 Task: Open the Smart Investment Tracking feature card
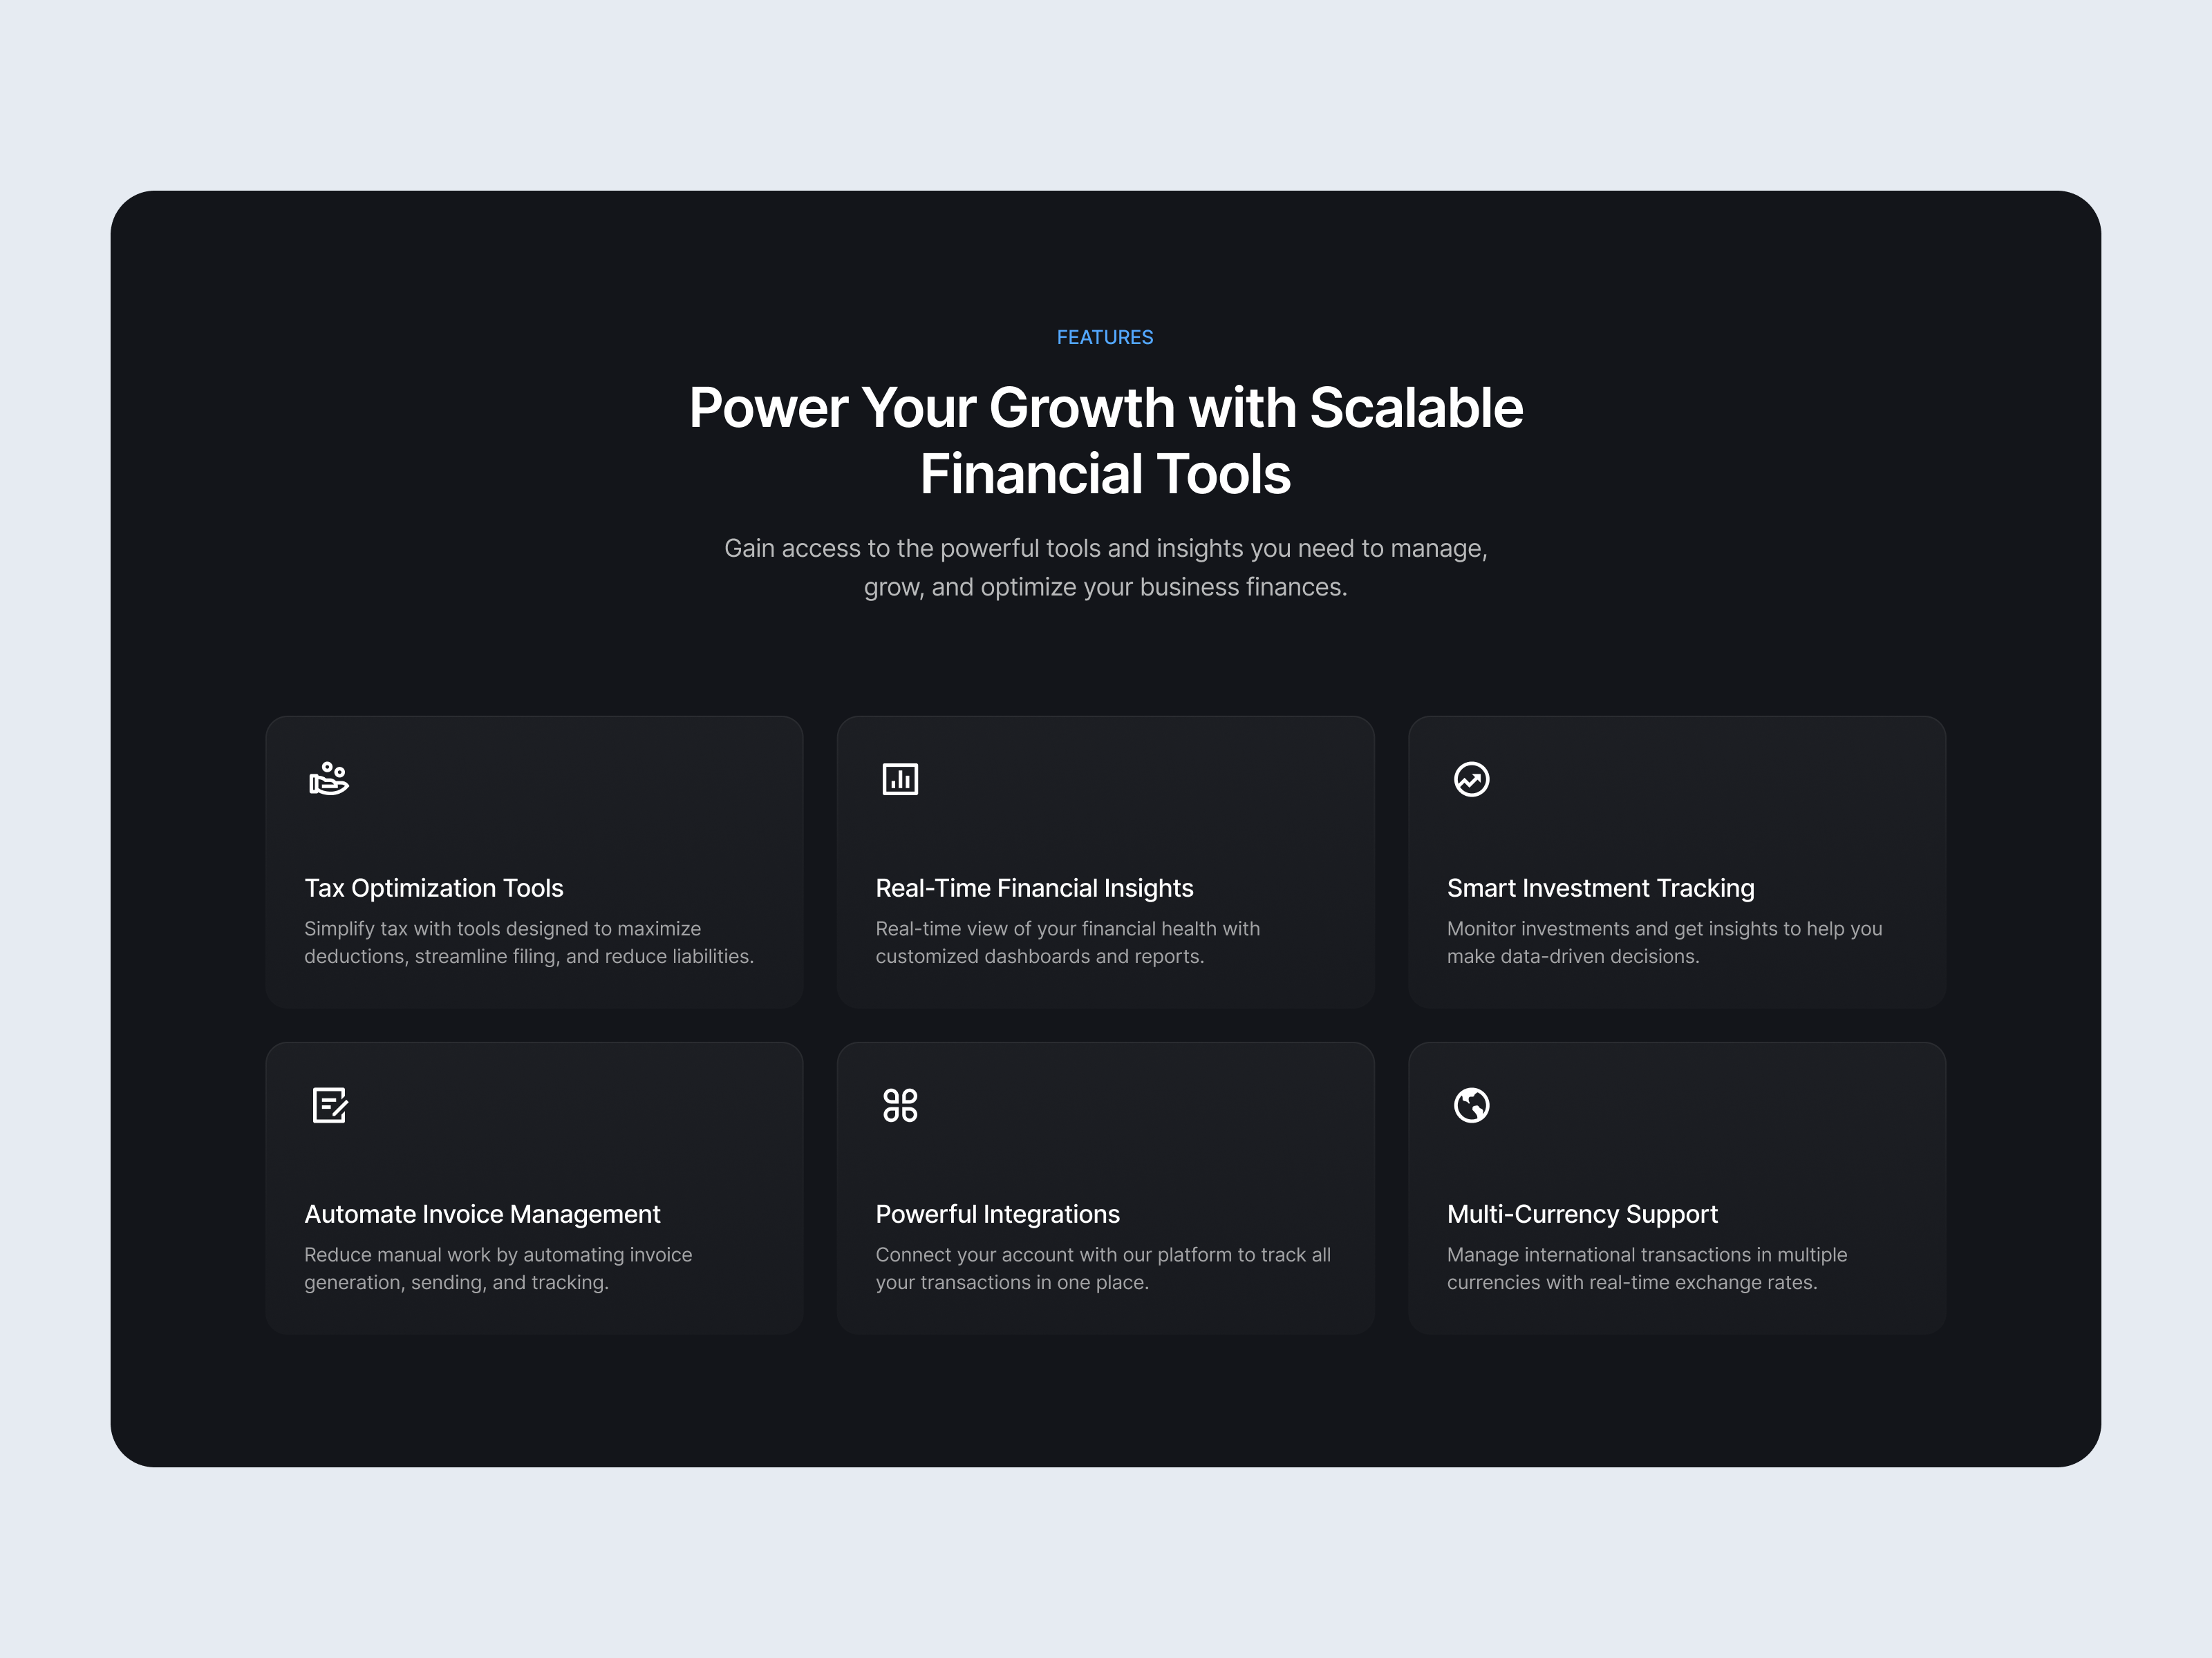tap(1675, 861)
